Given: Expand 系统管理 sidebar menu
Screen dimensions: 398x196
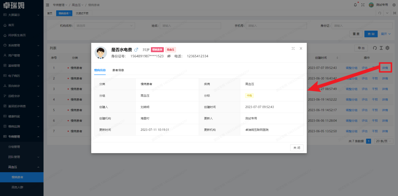Looking at the screenshot, I should 22,45.
